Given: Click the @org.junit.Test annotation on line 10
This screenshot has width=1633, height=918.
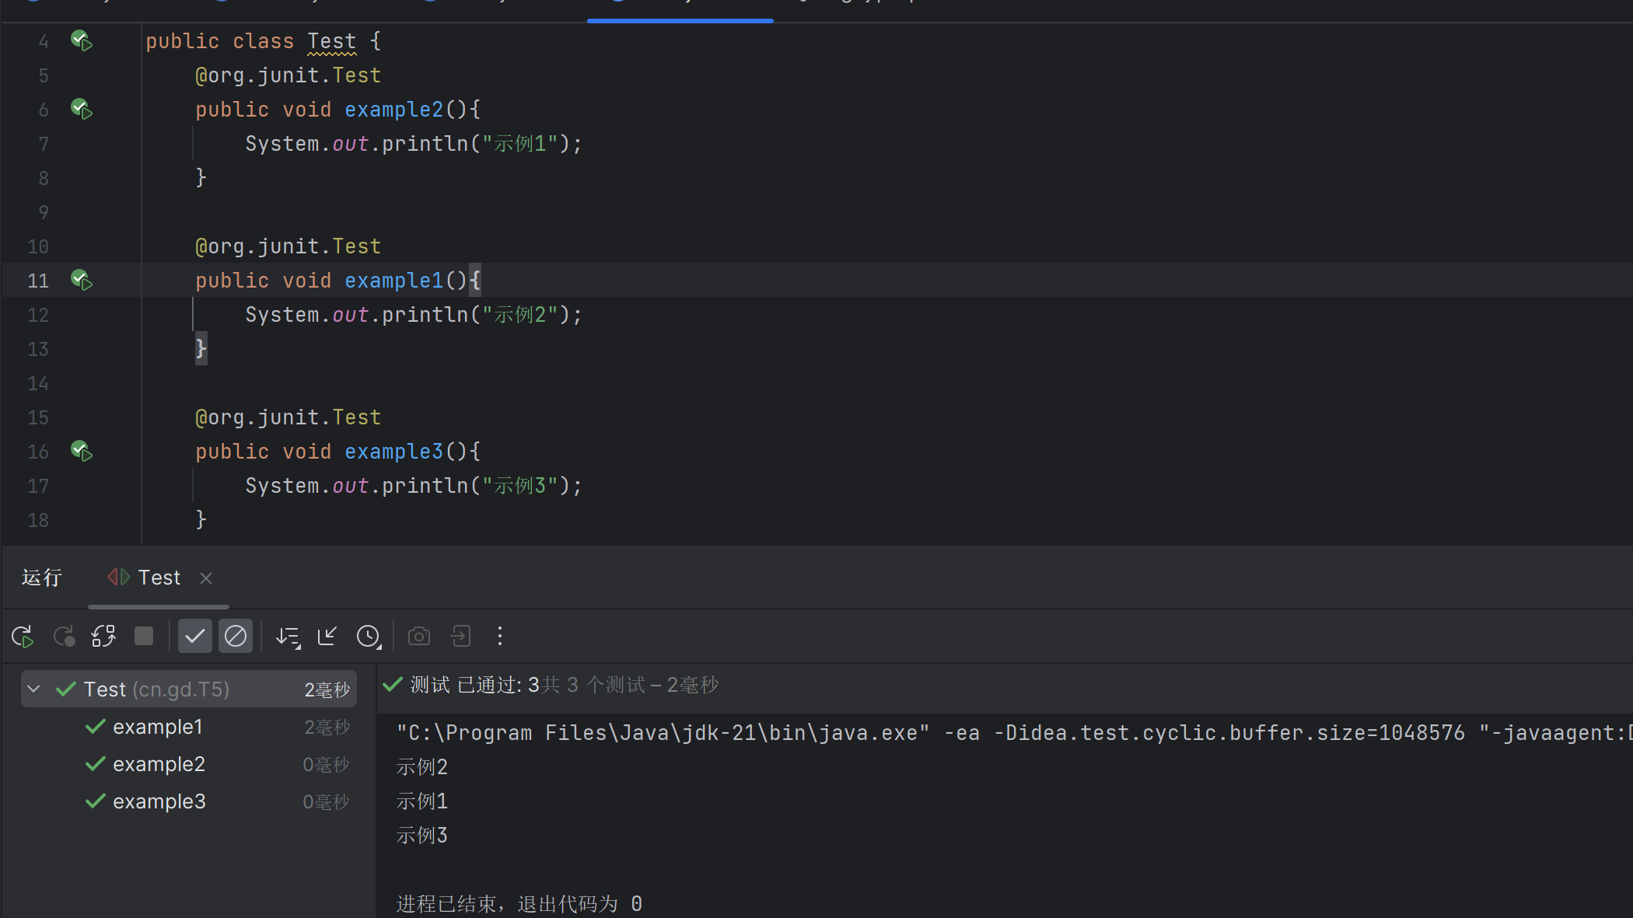Looking at the screenshot, I should click(x=288, y=246).
